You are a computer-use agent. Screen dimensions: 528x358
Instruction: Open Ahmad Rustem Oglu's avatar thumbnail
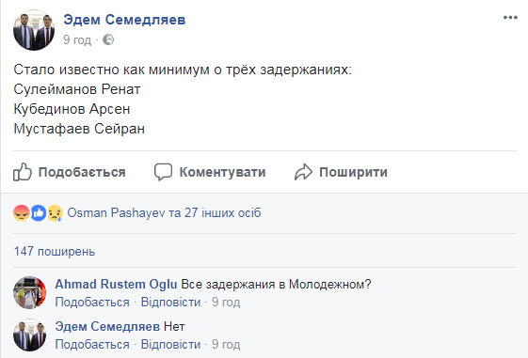(29, 292)
